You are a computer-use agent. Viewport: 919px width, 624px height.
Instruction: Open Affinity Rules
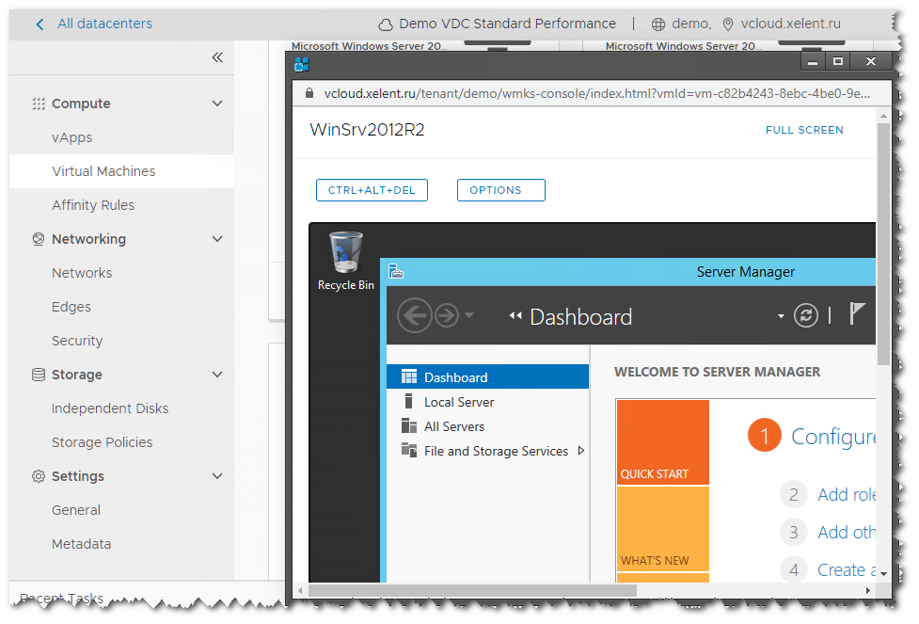(x=92, y=205)
